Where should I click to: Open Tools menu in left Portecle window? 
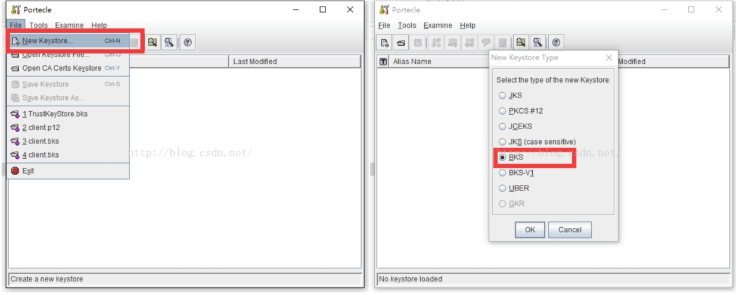coord(38,26)
